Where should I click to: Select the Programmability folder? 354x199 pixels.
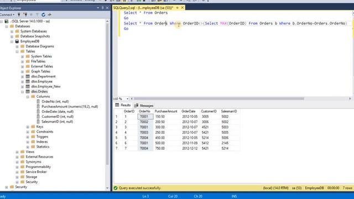coord(38,167)
